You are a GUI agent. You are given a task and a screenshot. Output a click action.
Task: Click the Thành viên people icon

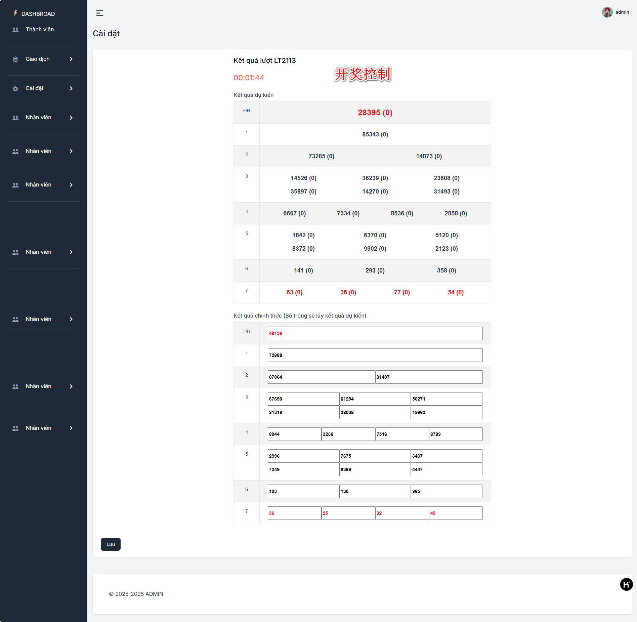[x=15, y=30]
